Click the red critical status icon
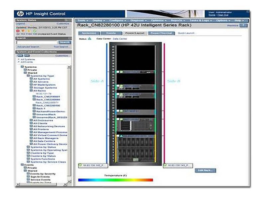 tap(18, 31)
